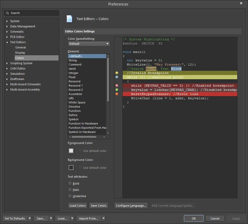Select General under Text Editors
The image size is (248, 224).
(20, 47)
